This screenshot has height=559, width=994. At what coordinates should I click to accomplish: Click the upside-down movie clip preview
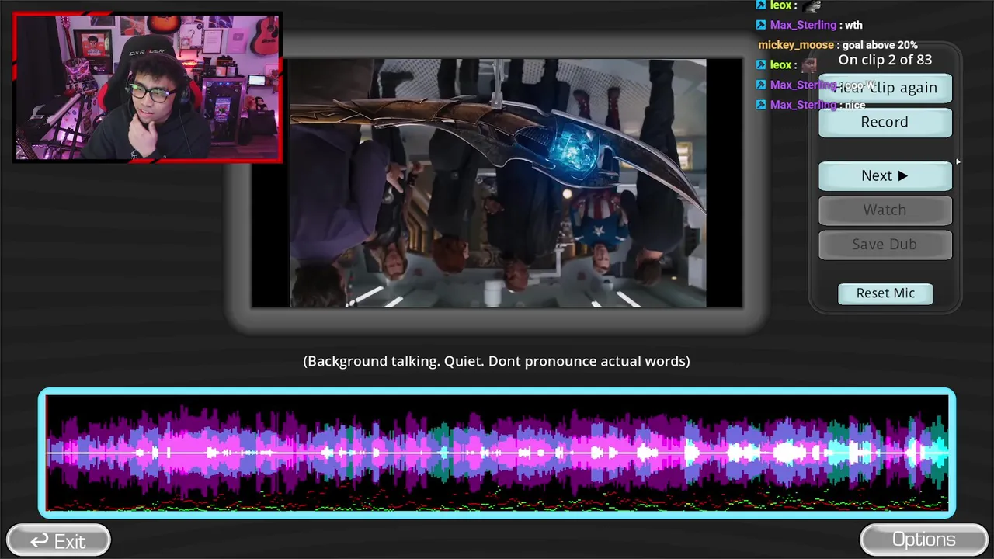click(498, 183)
